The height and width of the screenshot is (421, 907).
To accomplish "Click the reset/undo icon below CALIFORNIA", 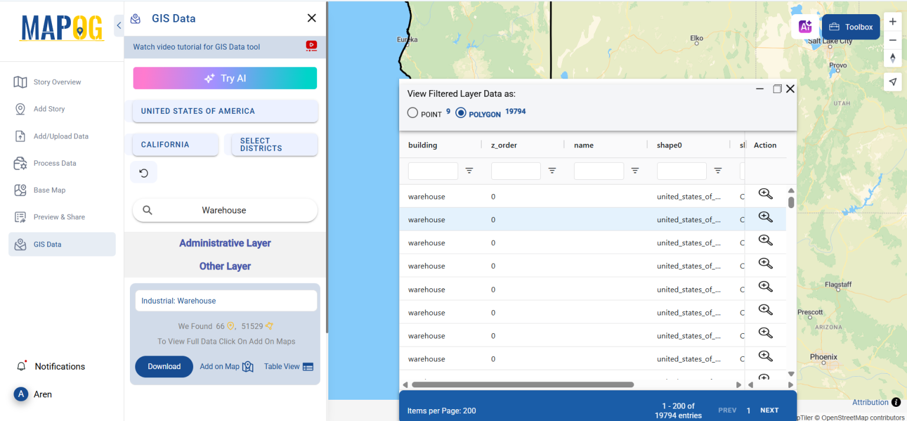I will tap(143, 172).
